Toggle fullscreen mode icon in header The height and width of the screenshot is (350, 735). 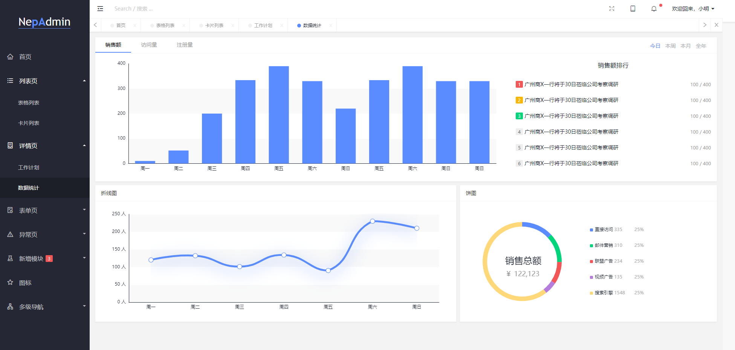click(x=612, y=9)
